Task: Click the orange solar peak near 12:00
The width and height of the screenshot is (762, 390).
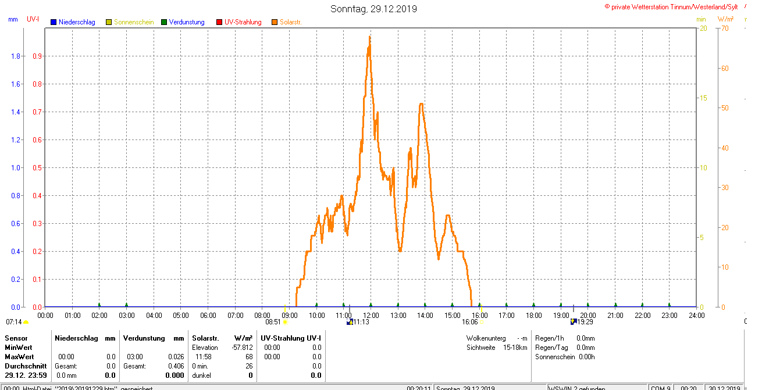Action: click(x=369, y=37)
